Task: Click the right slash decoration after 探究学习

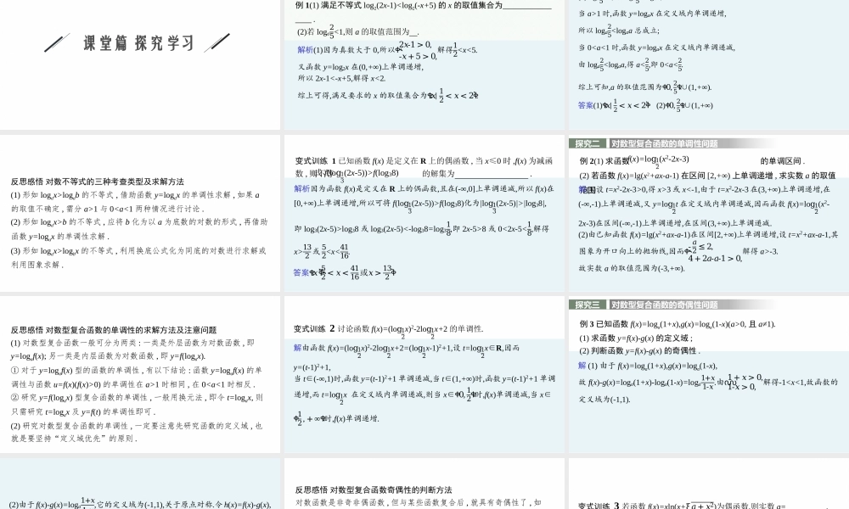Action: tap(216, 42)
